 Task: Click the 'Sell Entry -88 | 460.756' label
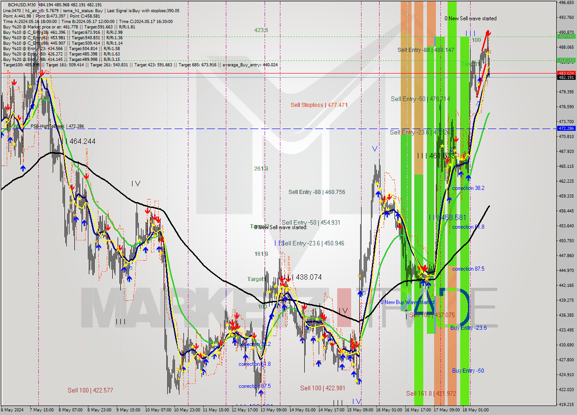pyautogui.click(x=317, y=192)
